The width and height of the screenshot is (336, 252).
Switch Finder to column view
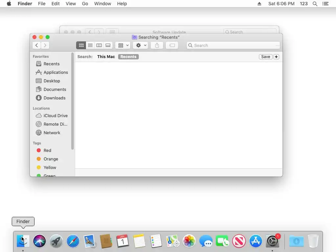[x=99, y=45]
